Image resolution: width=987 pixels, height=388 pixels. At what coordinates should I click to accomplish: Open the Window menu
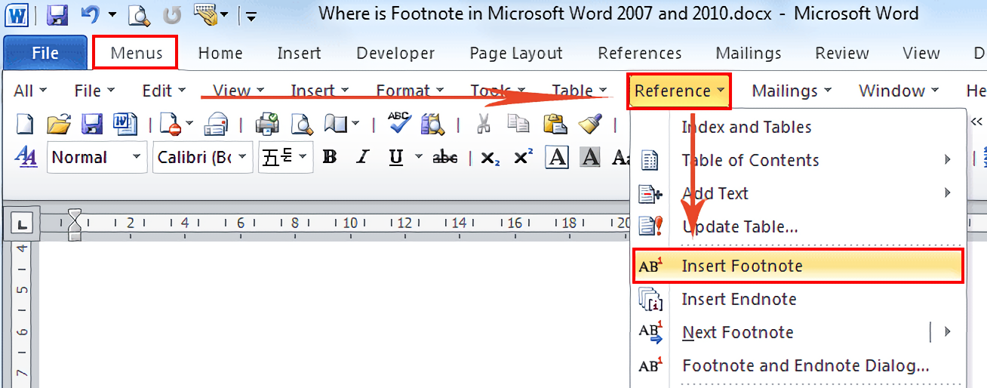coord(899,91)
